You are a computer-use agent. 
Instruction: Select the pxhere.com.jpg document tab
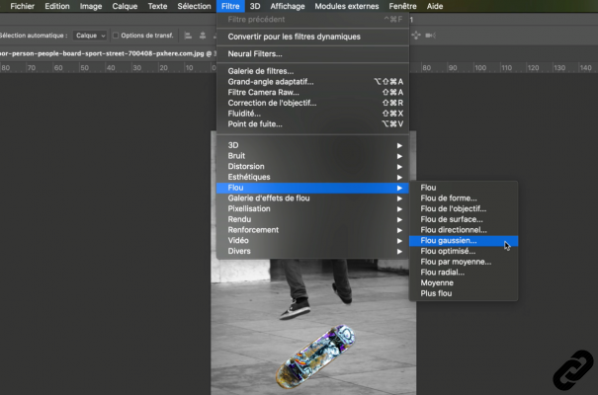tap(107, 53)
